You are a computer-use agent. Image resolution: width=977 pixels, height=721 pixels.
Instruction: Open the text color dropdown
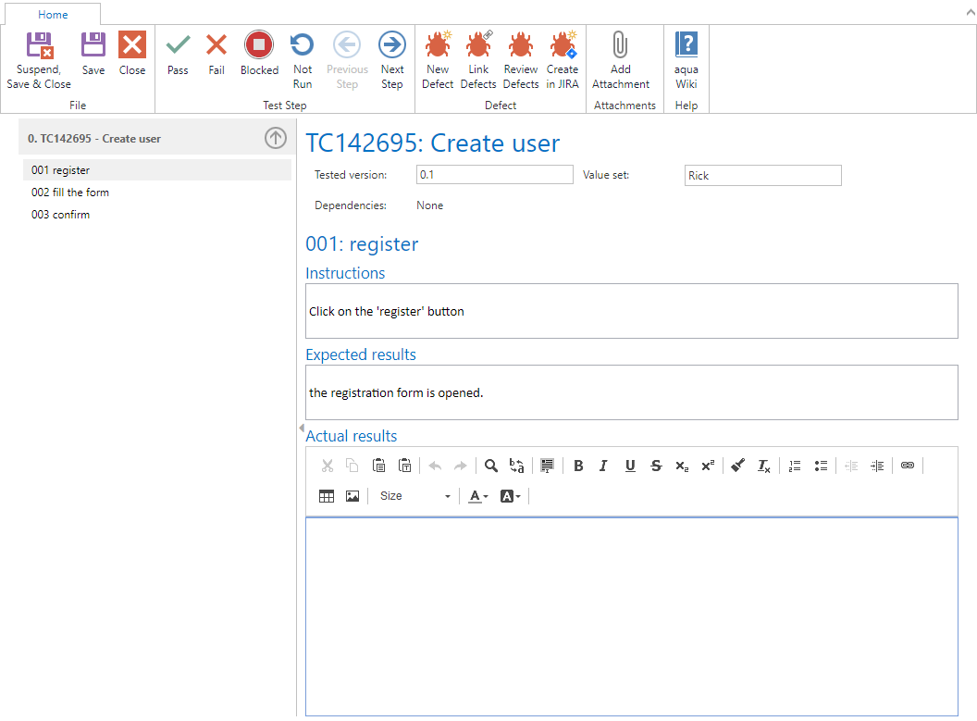click(x=478, y=496)
